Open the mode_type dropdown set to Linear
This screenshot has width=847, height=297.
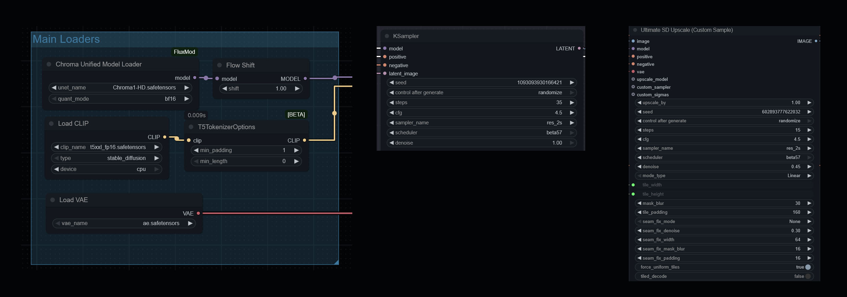pyautogui.click(x=725, y=176)
